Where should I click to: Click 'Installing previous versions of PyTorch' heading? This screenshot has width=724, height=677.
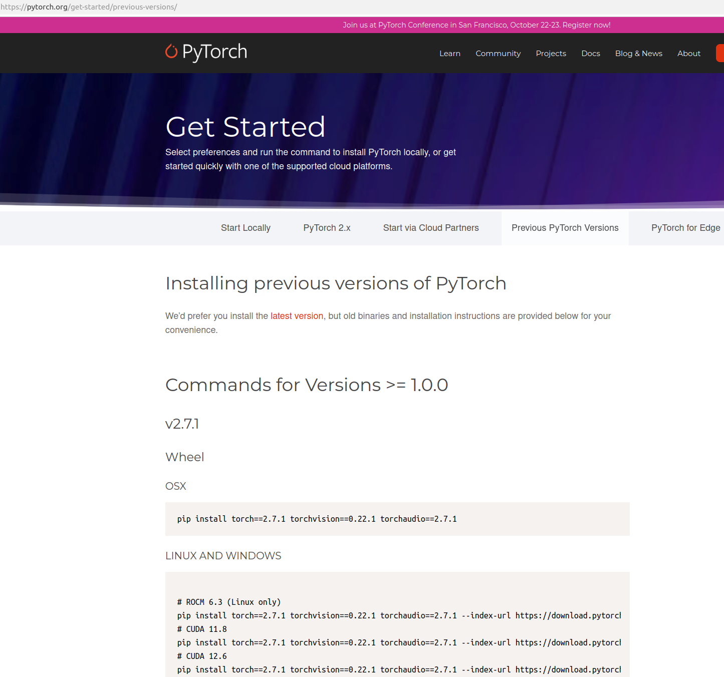[x=336, y=283]
